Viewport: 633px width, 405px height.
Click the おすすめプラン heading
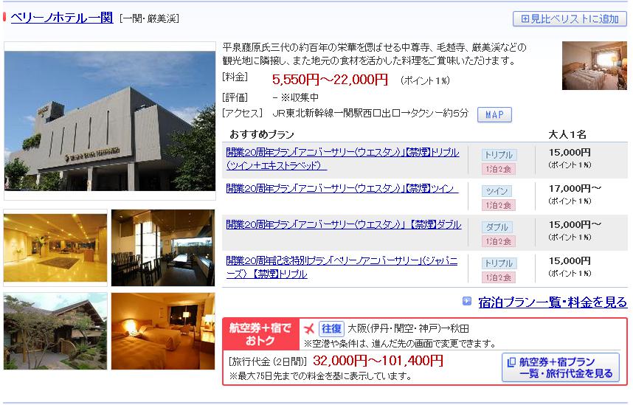tap(262, 134)
